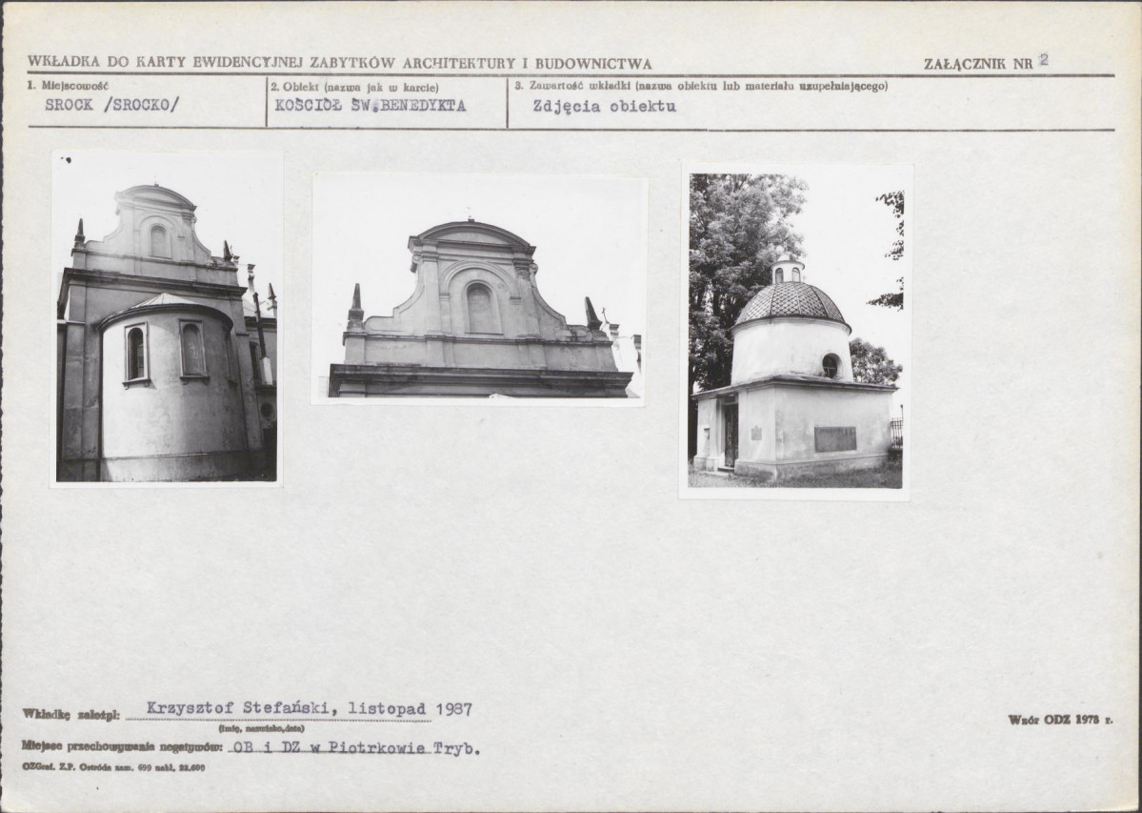Select the object name 'KOŚCIÓŁ ŚW.BENEDYKTA'
Viewport: 1142px width, 813px height.
[x=370, y=105]
